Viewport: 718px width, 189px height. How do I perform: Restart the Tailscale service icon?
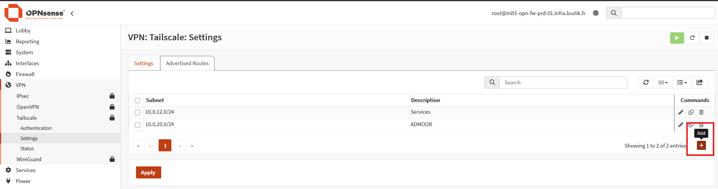click(x=692, y=38)
